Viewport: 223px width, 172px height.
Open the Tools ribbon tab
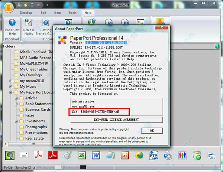coord(72,13)
